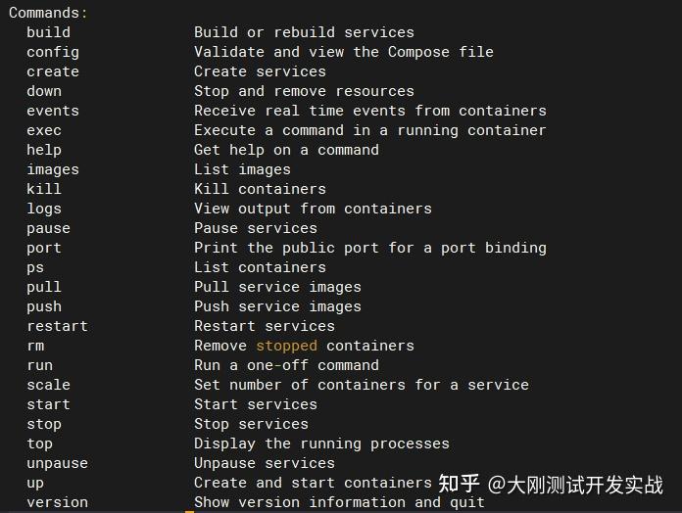Screen dimensions: 682x513
Task: Click the @大刚测试开发实战 author watermark
Action: [576, 484]
